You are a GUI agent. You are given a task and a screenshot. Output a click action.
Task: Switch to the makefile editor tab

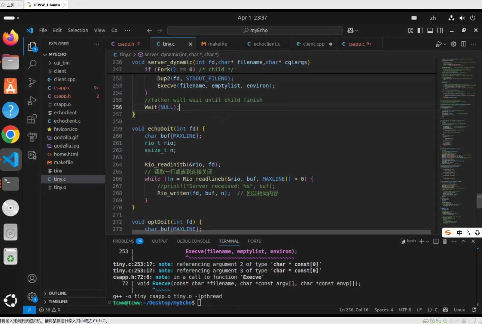pos(218,44)
